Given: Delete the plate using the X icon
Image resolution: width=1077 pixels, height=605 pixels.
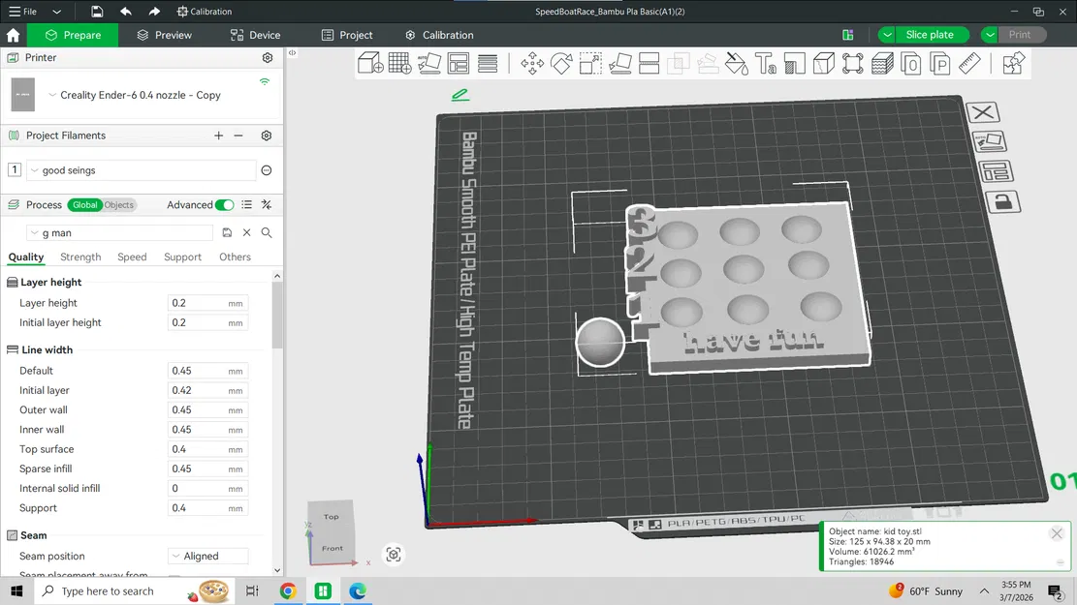Looking at the screenshot, I should point(983,111).
